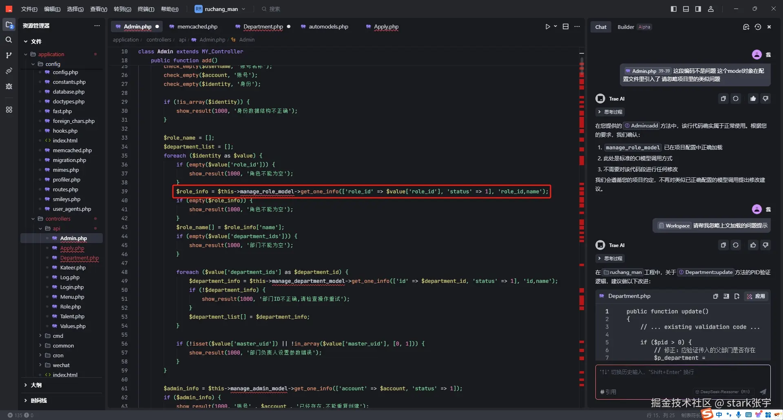Open the Extensions grid icon
The width and height of the screenshot is (783, 420).
[x=9, y=109]
